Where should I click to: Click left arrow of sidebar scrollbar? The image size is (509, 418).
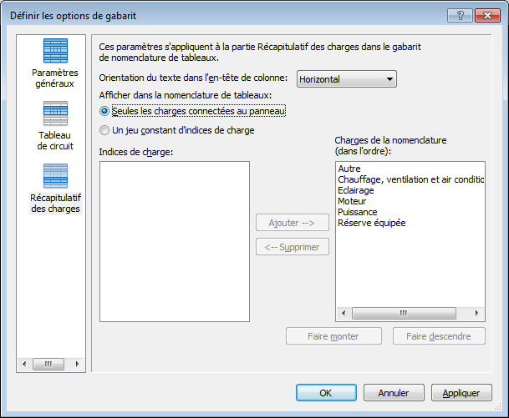pyautogui.click(x=24, y=364)
